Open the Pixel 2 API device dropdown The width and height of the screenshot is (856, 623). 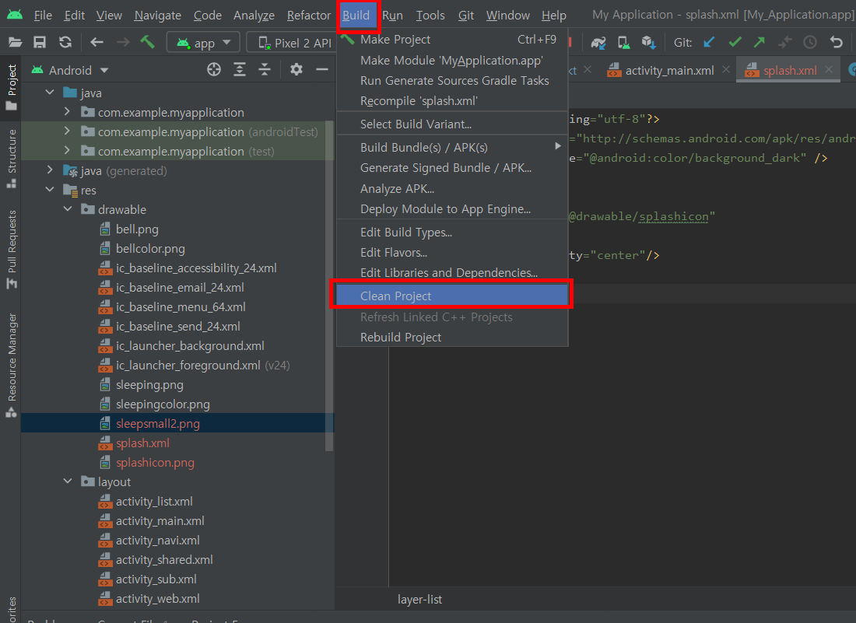pyautogui.click(x=292, y=43)
